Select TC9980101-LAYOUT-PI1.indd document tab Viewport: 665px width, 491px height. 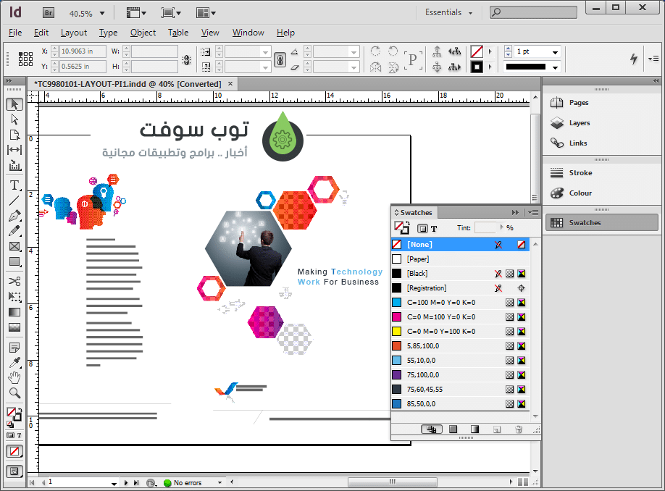127,84
